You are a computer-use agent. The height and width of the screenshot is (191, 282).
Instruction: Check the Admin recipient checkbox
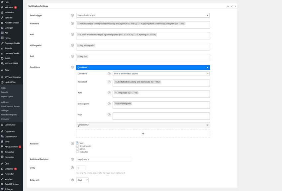[x=77, y=149]
